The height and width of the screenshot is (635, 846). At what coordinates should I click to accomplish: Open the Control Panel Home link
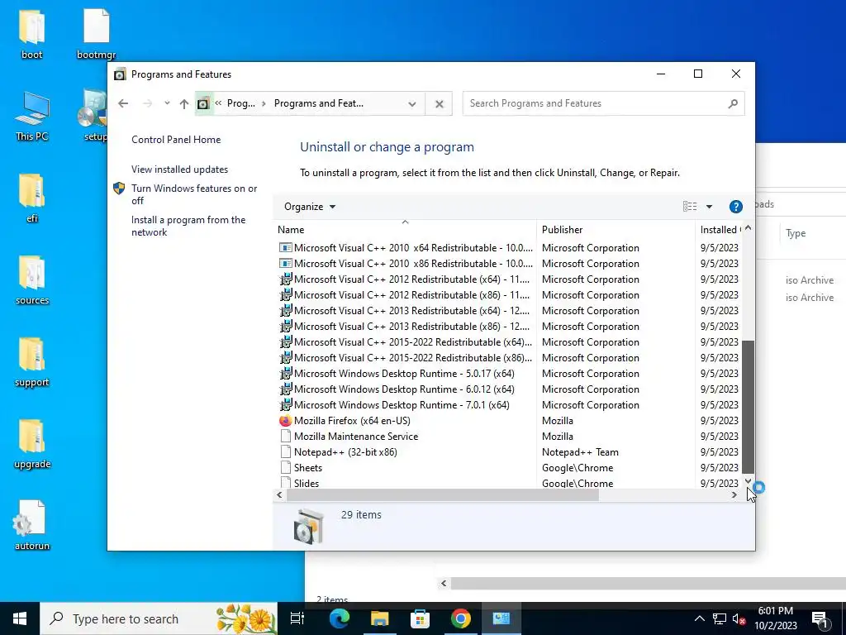tap(176, 139)
